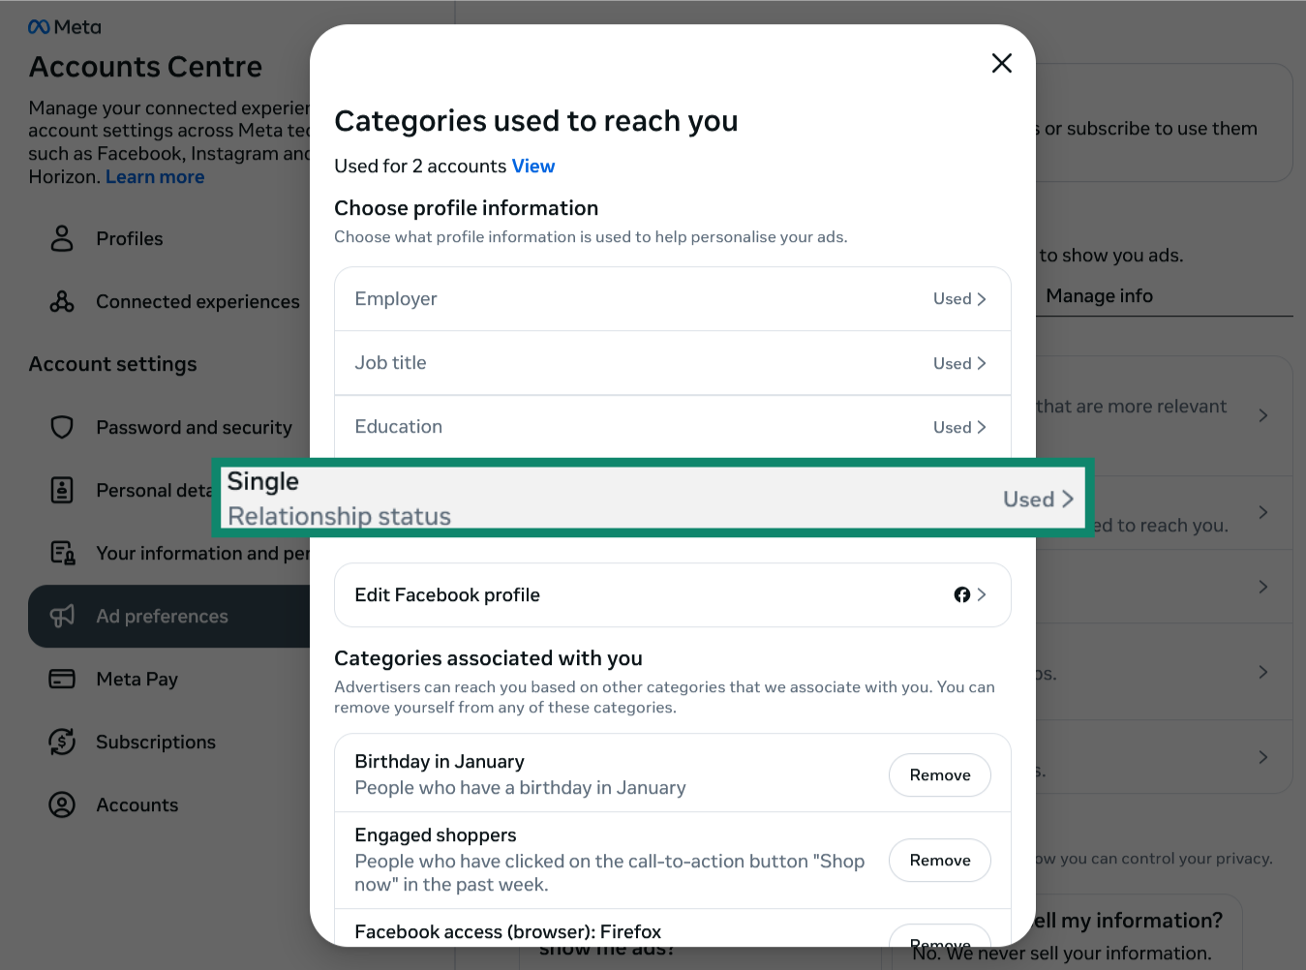The image size is (1306, 970).
Task: Click the Ad preferences megaphone icon
Action: (62, 616)
